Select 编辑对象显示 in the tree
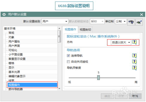This screenshot has width=146, height=102. point(17,76)
